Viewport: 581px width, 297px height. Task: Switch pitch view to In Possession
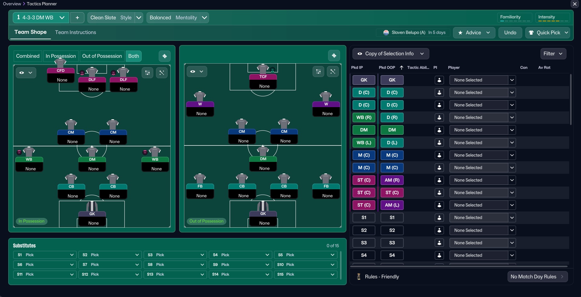[61, 56]
